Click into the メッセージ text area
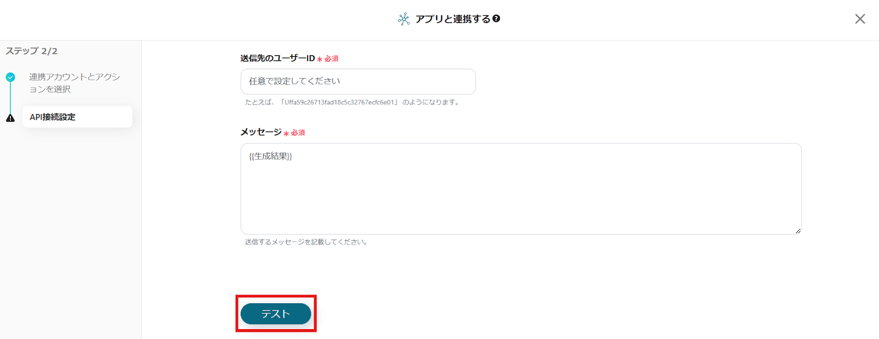 click(x=521, y=189)
